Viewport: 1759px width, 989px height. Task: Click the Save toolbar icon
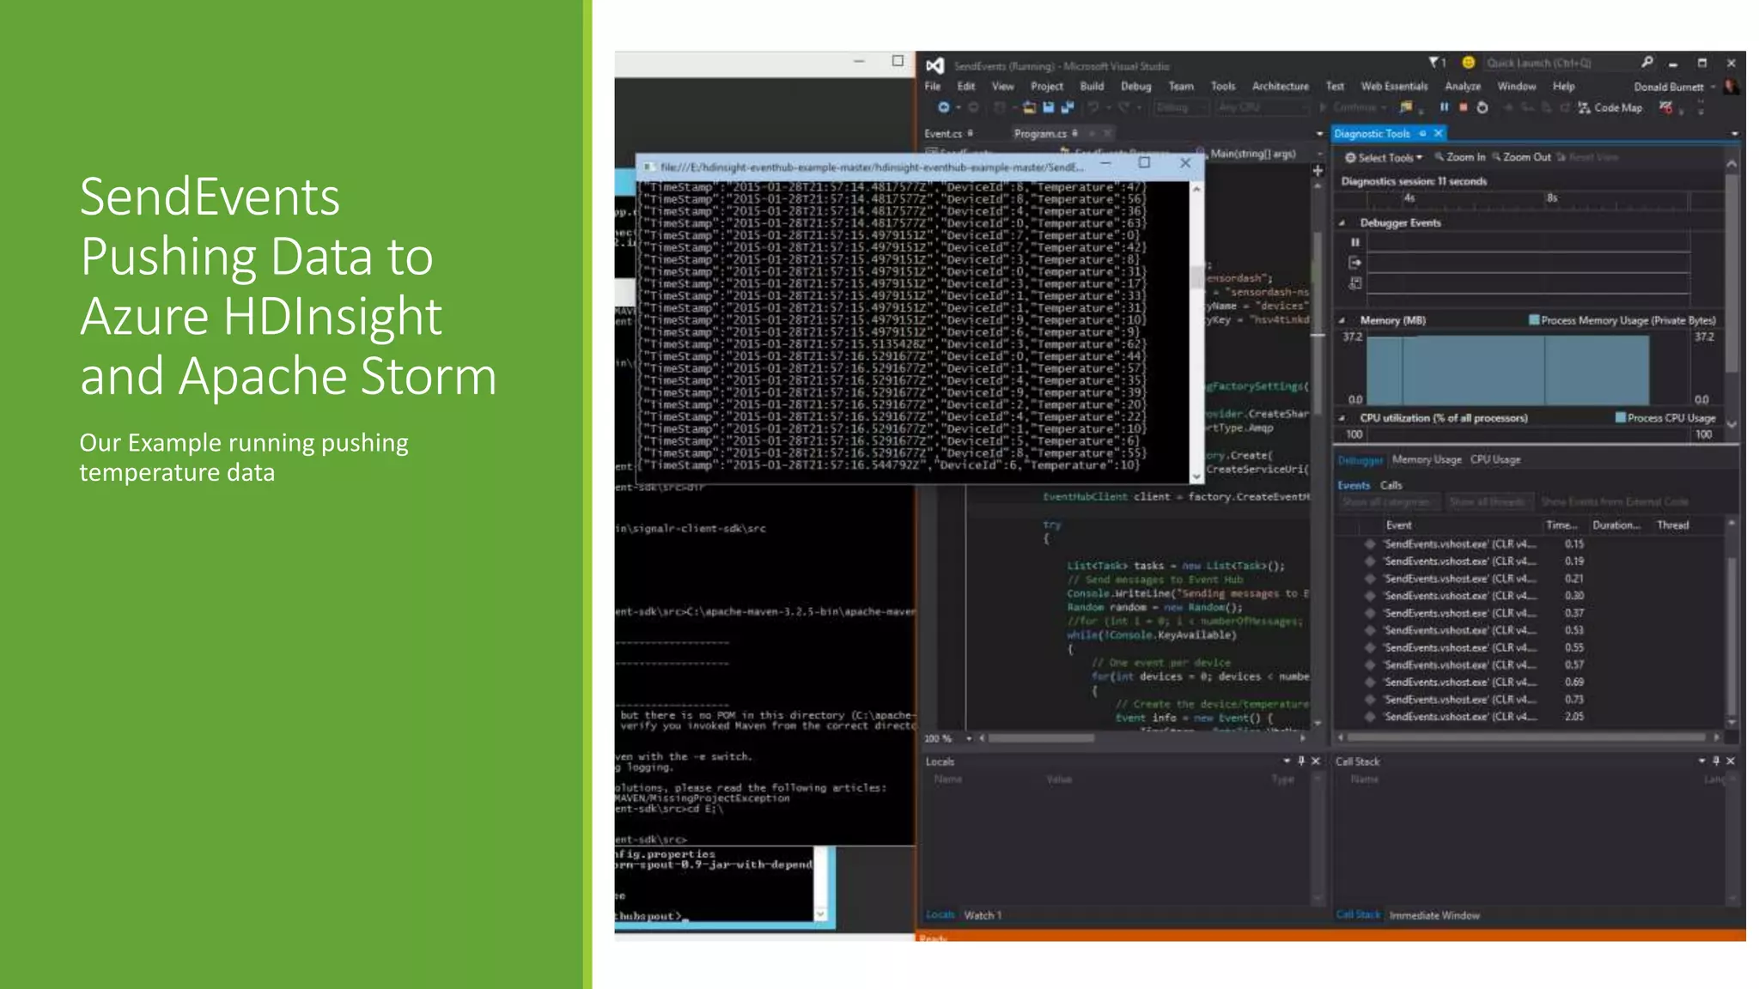[1048, 107]
